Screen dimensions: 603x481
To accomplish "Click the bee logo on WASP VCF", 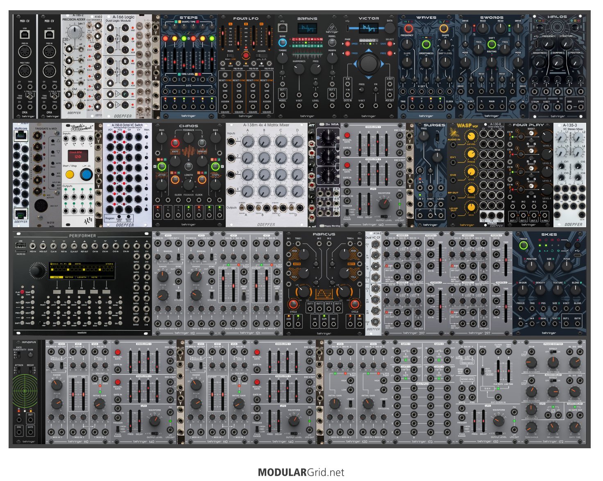I will tap(455, 133).
